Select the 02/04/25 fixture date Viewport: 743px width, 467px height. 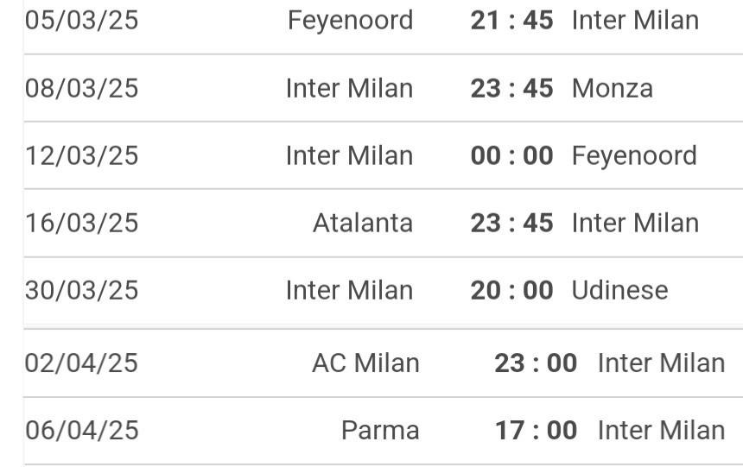click(x=81, y=363)
